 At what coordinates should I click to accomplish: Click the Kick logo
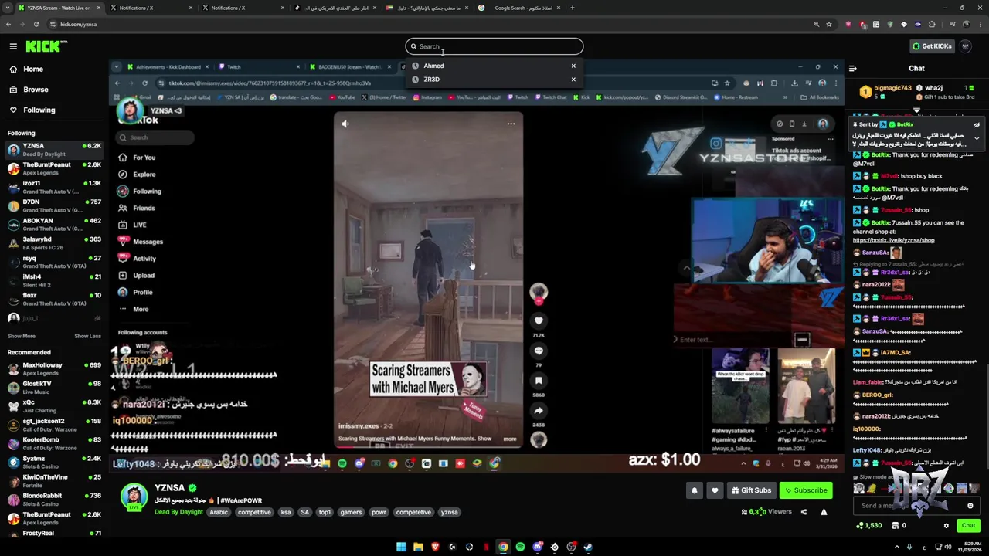(46, 46)
